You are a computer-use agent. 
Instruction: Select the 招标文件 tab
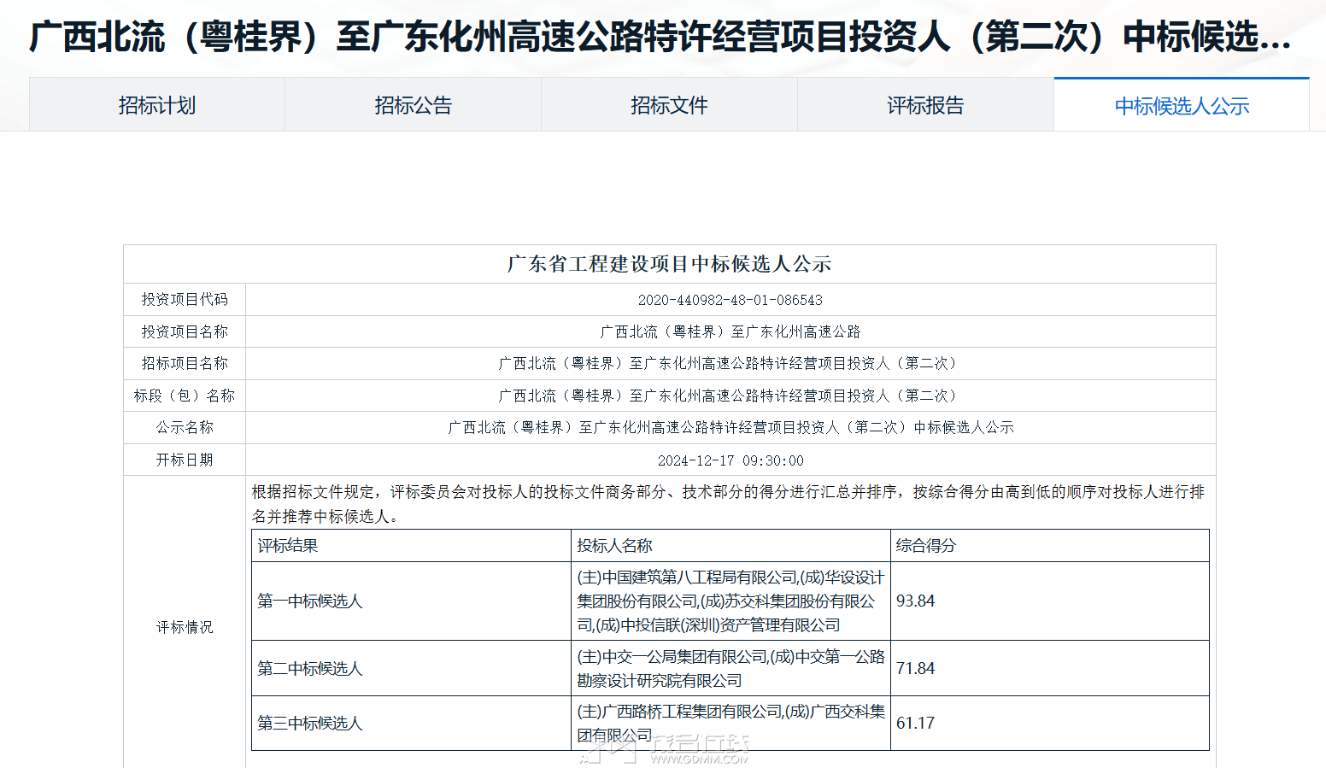[x=670, y=105]
